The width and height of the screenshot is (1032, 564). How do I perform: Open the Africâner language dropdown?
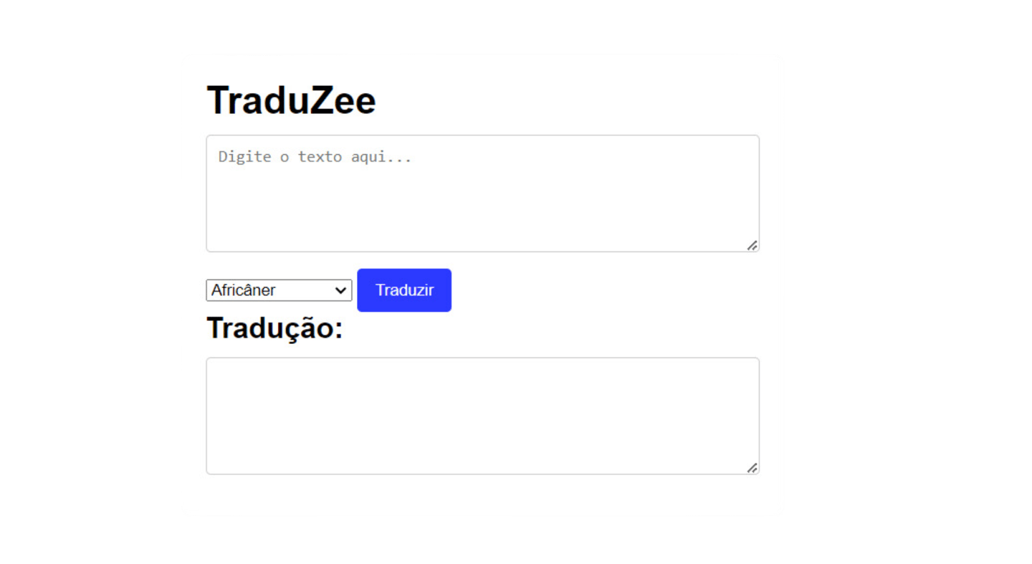(279, 290)
